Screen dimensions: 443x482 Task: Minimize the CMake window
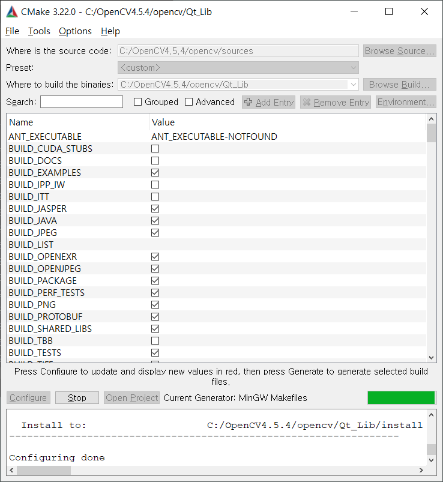click(354, 11)
